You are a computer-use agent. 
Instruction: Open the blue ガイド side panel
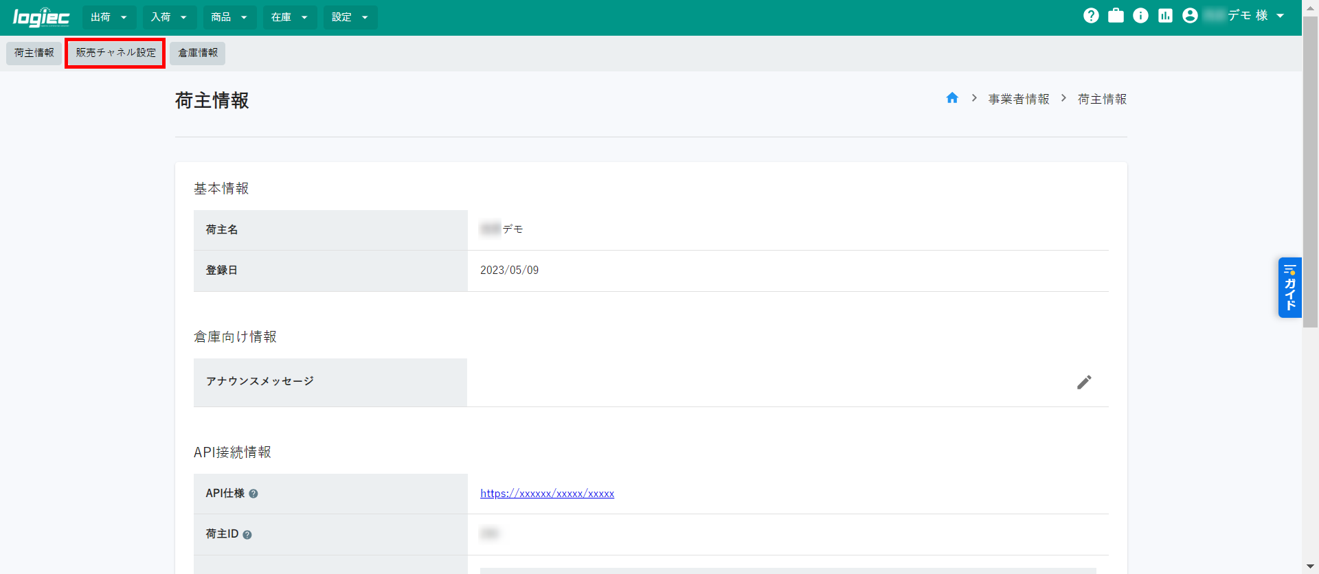point(1289,287)
